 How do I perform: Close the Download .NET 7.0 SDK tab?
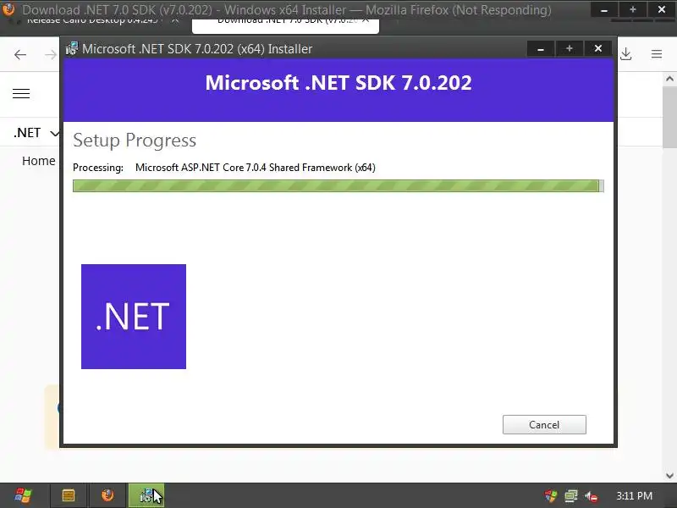pyautogui.click(x=366, y=20)
